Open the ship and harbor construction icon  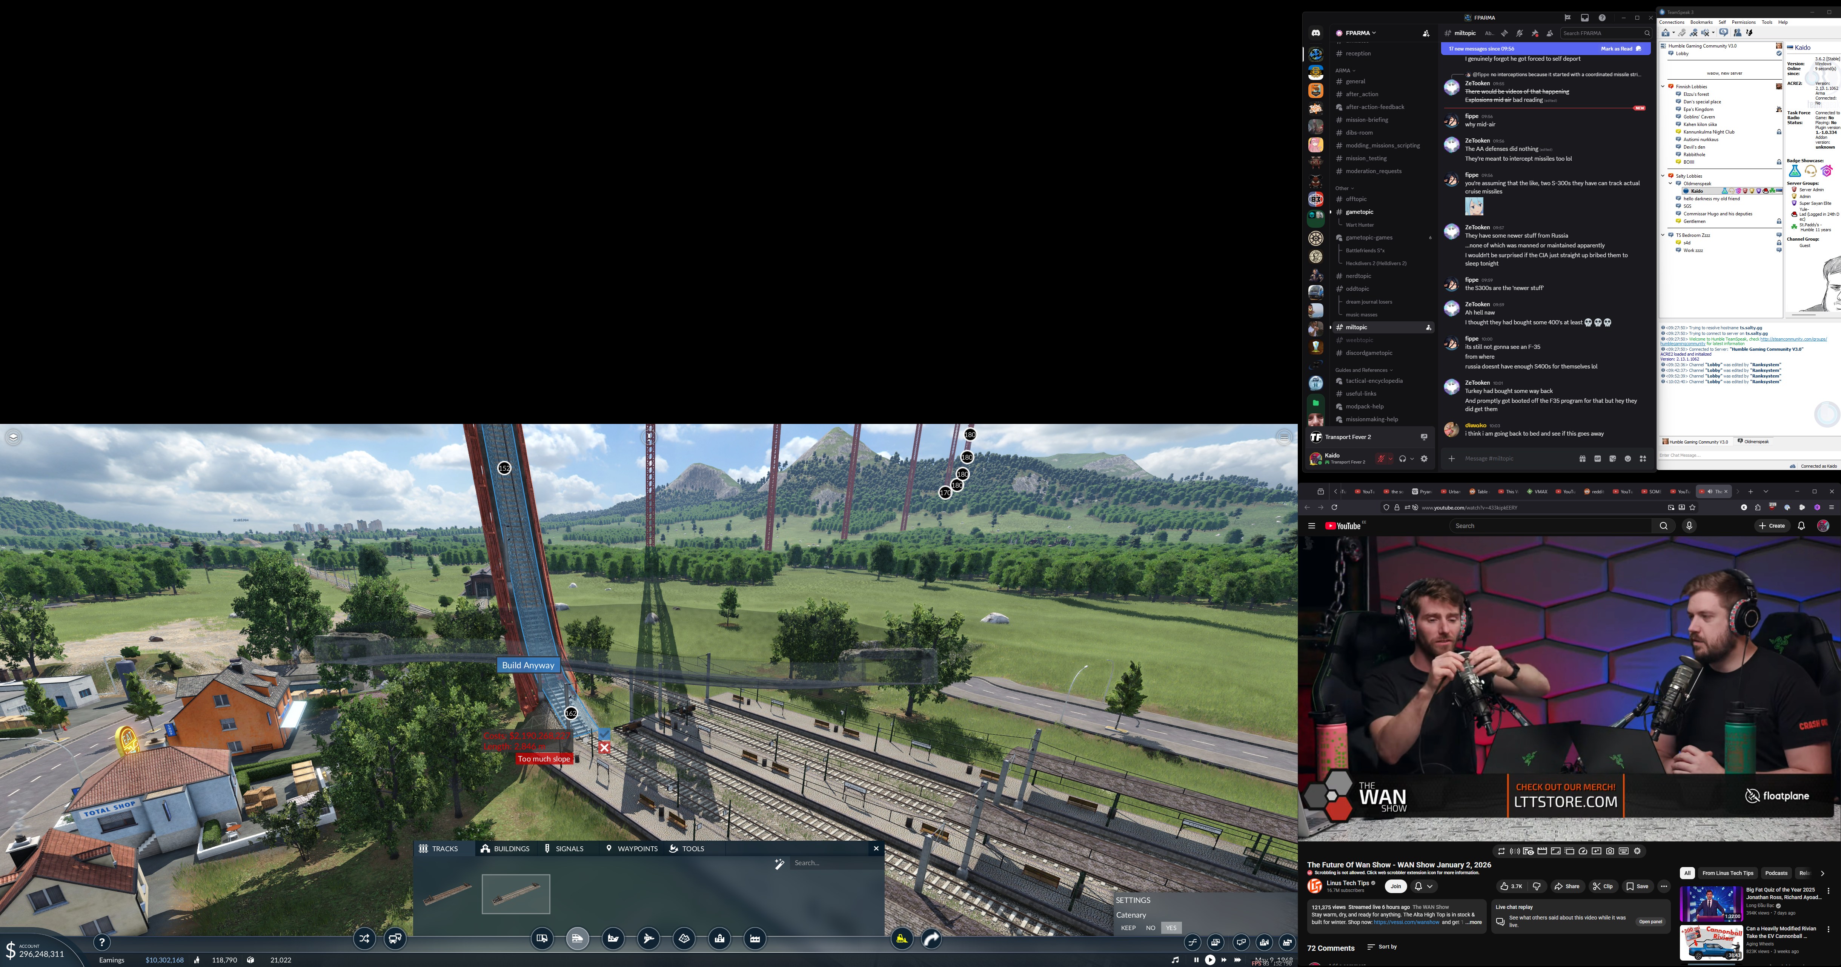pos(613,938)
